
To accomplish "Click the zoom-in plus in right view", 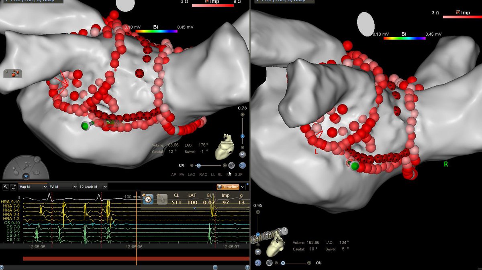I will (258, 212).
